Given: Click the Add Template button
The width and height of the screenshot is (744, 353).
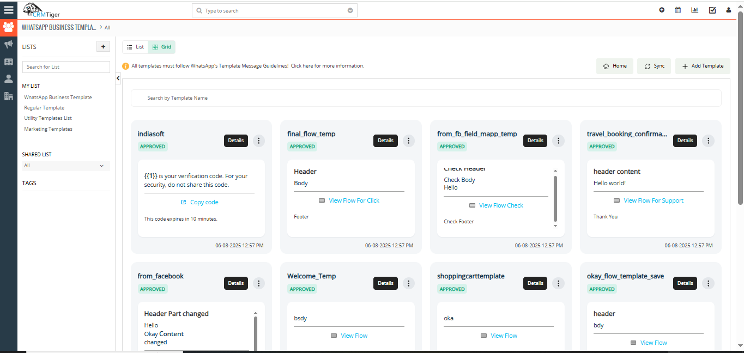Looking at the screenshot, I should pyautogui.click(x=703, y=66).
